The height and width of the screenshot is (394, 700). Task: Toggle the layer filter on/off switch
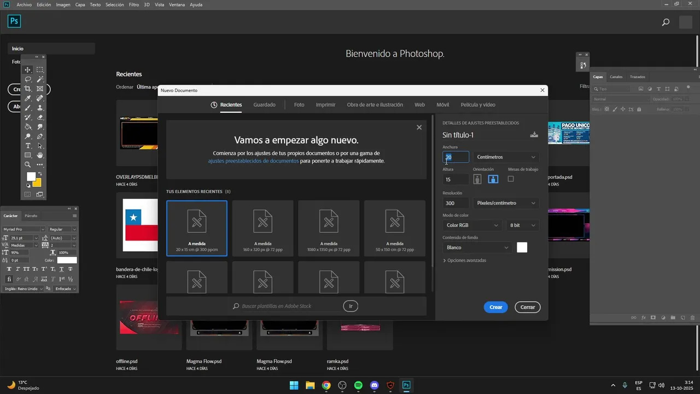689,88
